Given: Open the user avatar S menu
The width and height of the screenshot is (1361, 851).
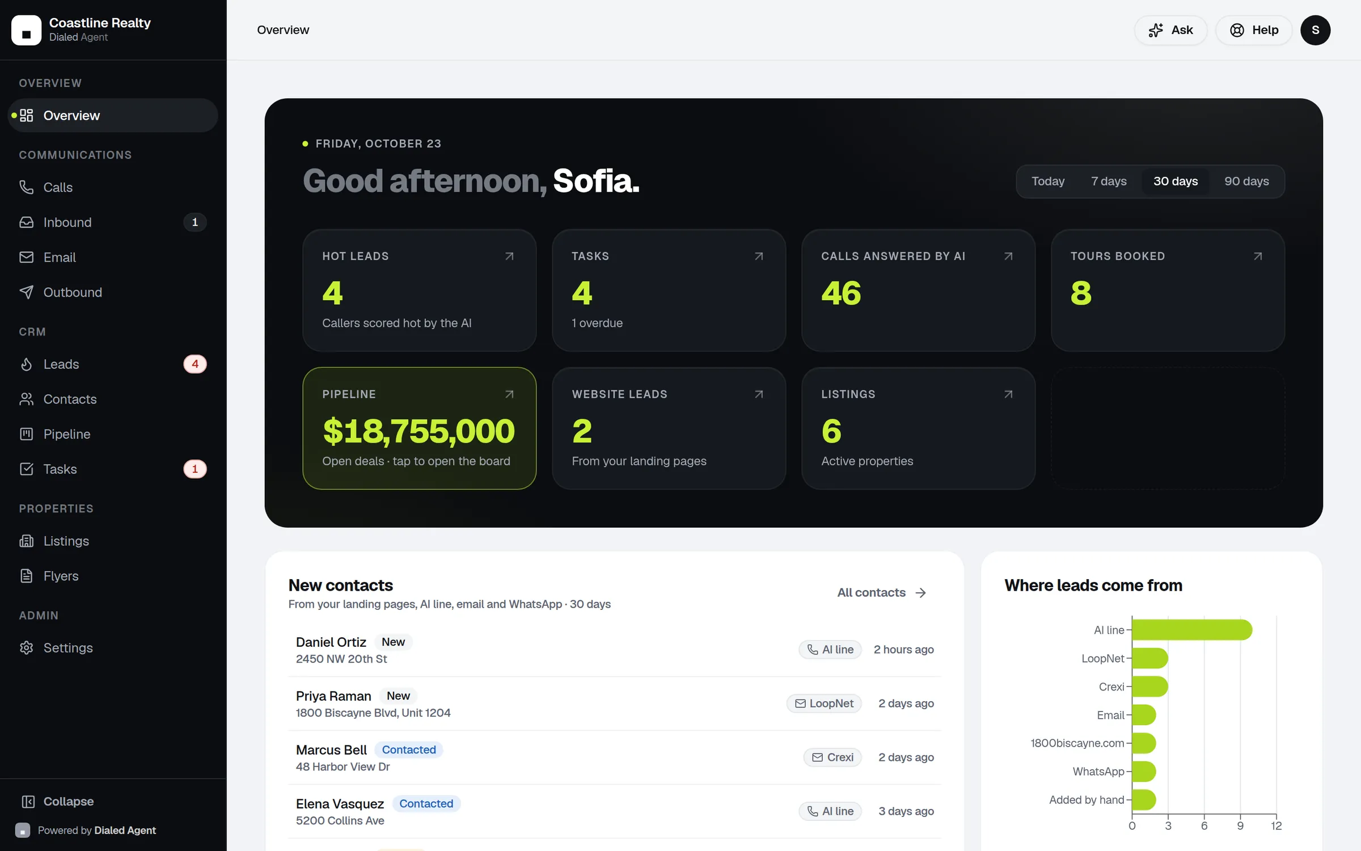Looking at the screenshot, I should click(1315, 30).
